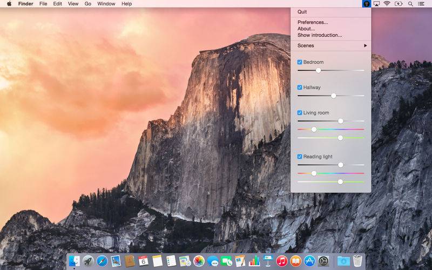Open Mail stamp icon in Dock

(116, 261)
